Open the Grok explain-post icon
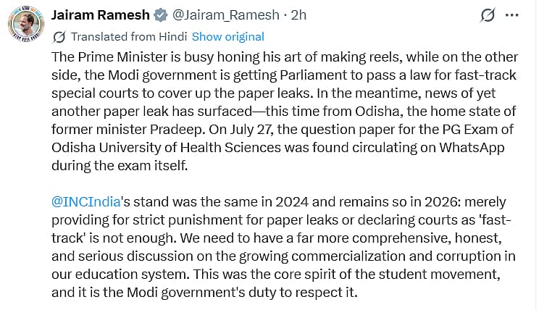This screenshot has width=539, height=310. (488, 15)
